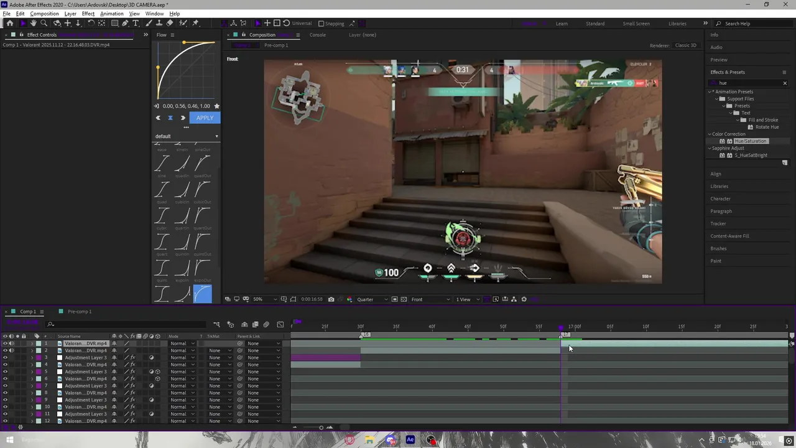The height and width of the screenshot is (448, 796).
Task: Select the Zoom tool
Action: pos(44,23)
